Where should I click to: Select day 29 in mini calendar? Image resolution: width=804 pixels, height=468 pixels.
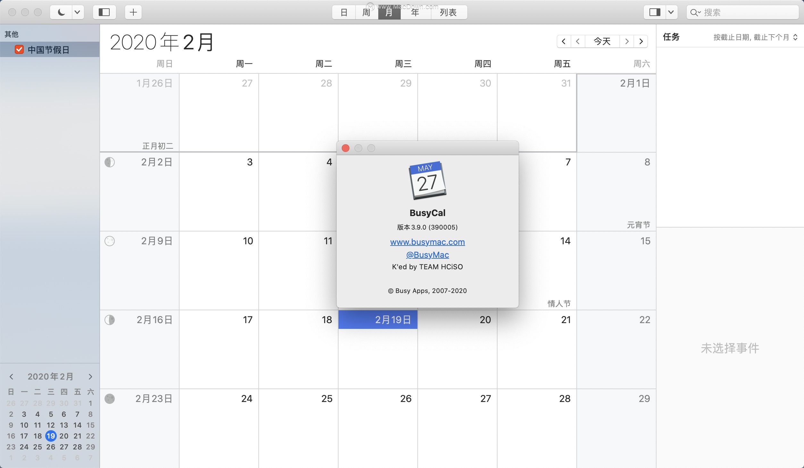[x=90, y=447]
